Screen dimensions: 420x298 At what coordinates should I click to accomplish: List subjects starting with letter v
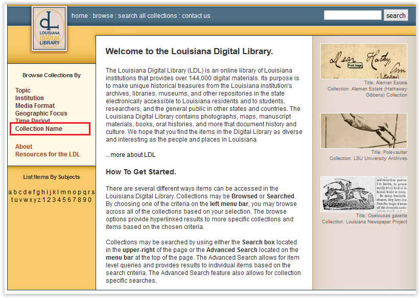20,200
